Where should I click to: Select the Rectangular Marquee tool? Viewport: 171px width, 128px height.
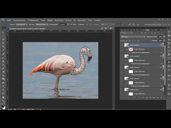click(3, 36)
